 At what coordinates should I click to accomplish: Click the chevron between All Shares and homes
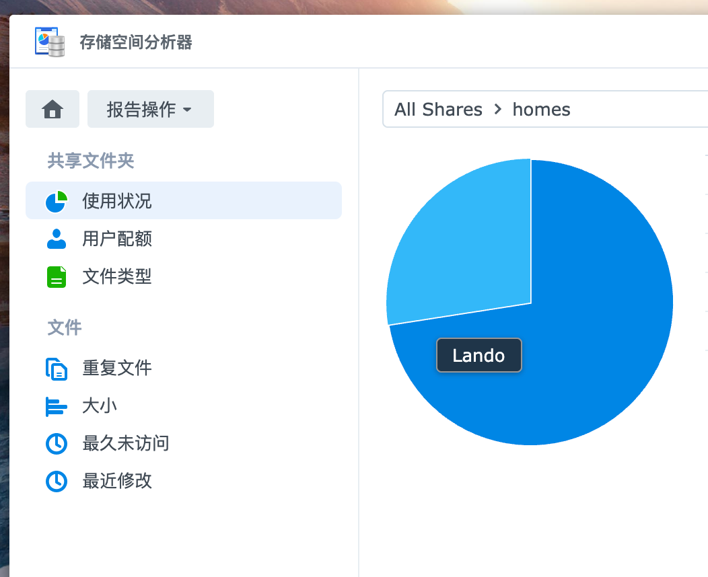pyautogui.click(x=498, y=109)
